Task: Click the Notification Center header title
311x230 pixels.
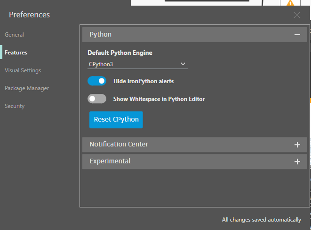Action: click(119, 144)
